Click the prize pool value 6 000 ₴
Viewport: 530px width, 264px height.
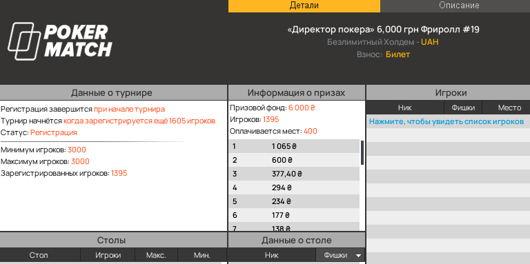(302, 108)
